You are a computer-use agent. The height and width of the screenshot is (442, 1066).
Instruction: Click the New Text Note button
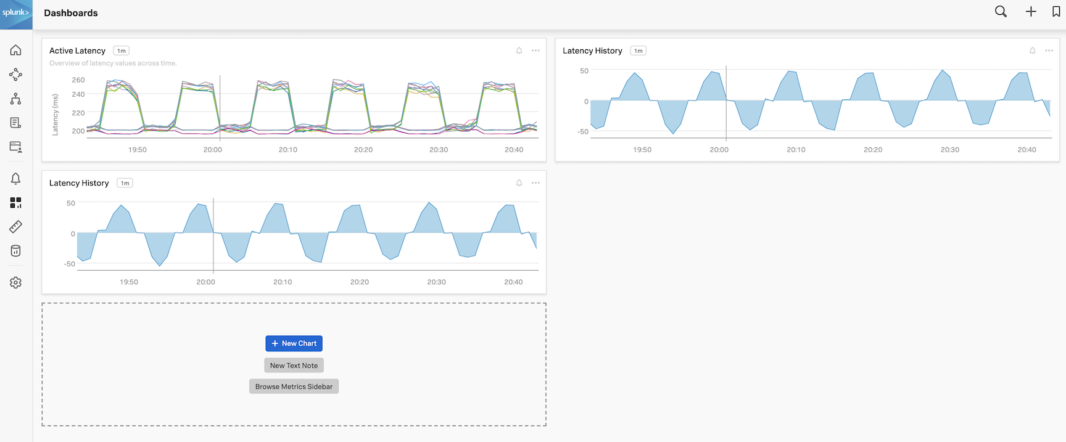294,366
